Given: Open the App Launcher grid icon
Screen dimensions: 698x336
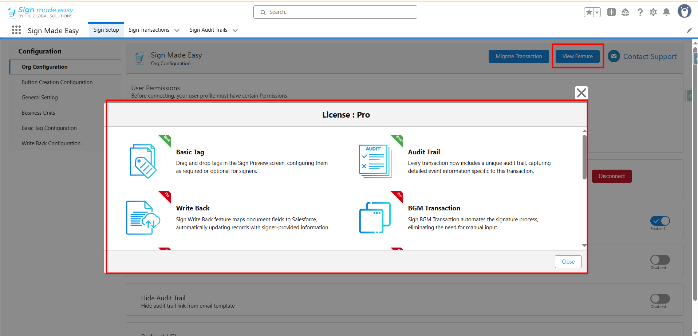Looking at the screenshot, I should coord(16,30).
